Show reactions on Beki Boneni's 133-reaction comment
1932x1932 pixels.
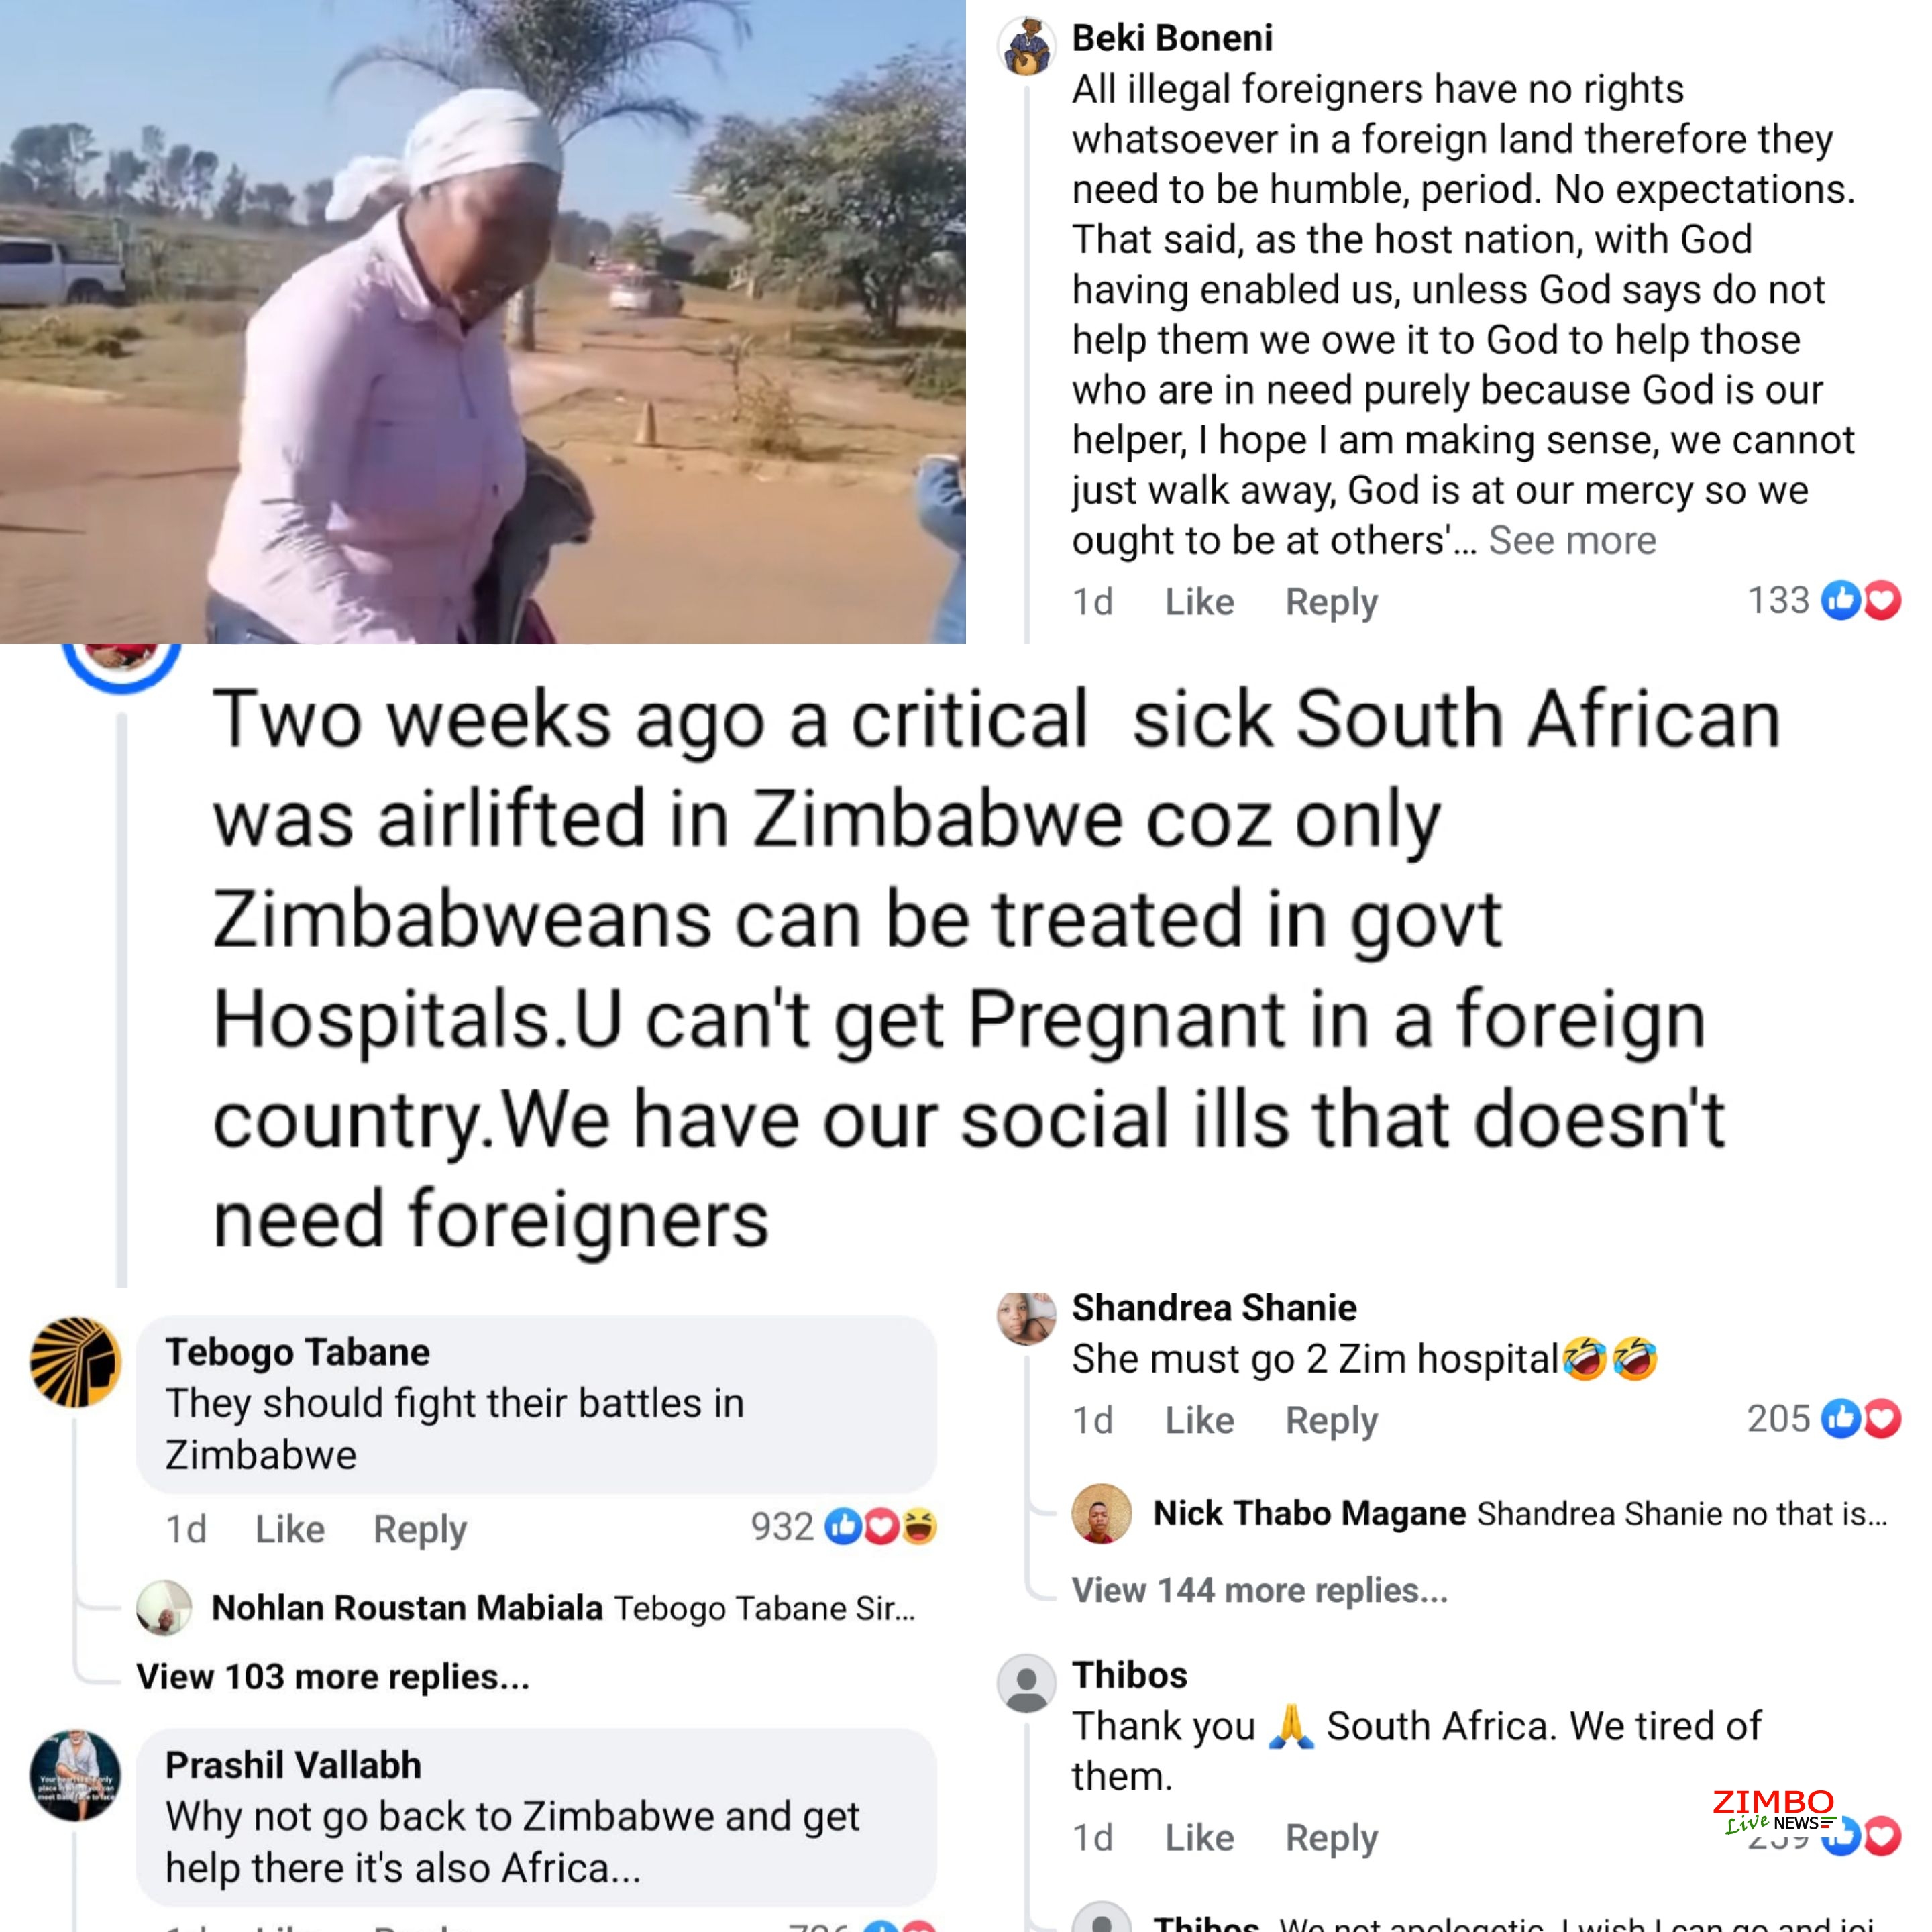click(1823, 600)
